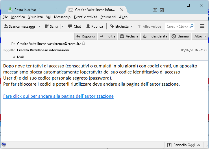Switch to the Posta in arrivo tab
This screenshot has height=149, width=209.
click(22, 10)
